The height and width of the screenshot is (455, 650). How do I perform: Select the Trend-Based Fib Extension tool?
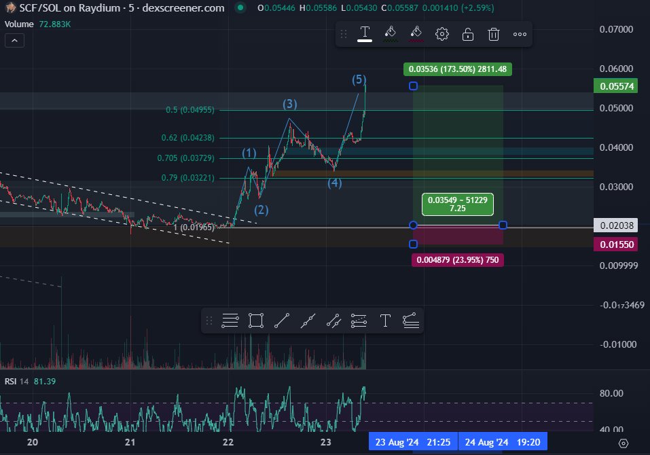tap(411, 321)
